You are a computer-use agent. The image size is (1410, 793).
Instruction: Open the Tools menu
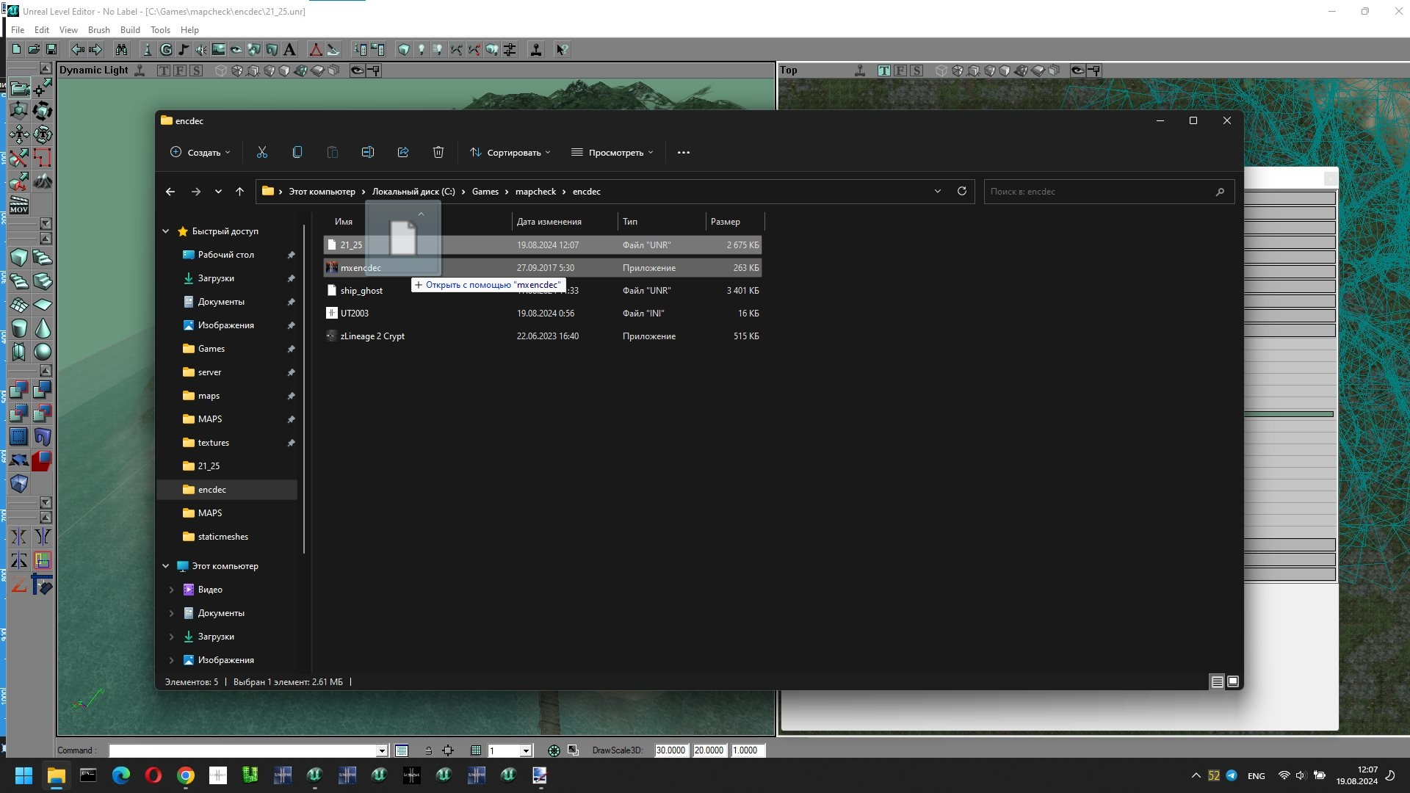[x=160, y=30]
